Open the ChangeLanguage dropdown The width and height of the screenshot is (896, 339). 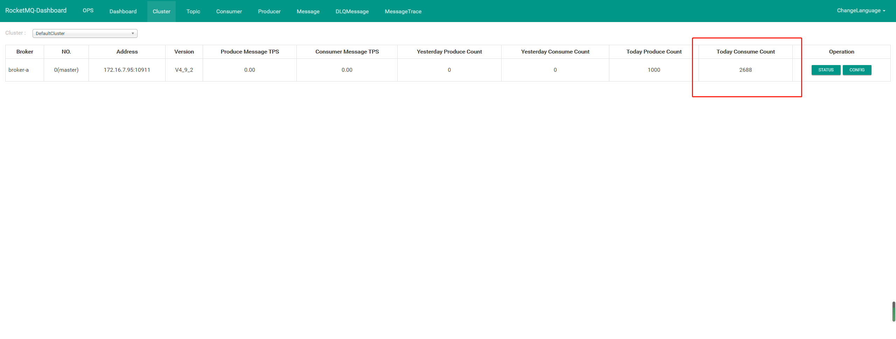[x=860, y=10]
